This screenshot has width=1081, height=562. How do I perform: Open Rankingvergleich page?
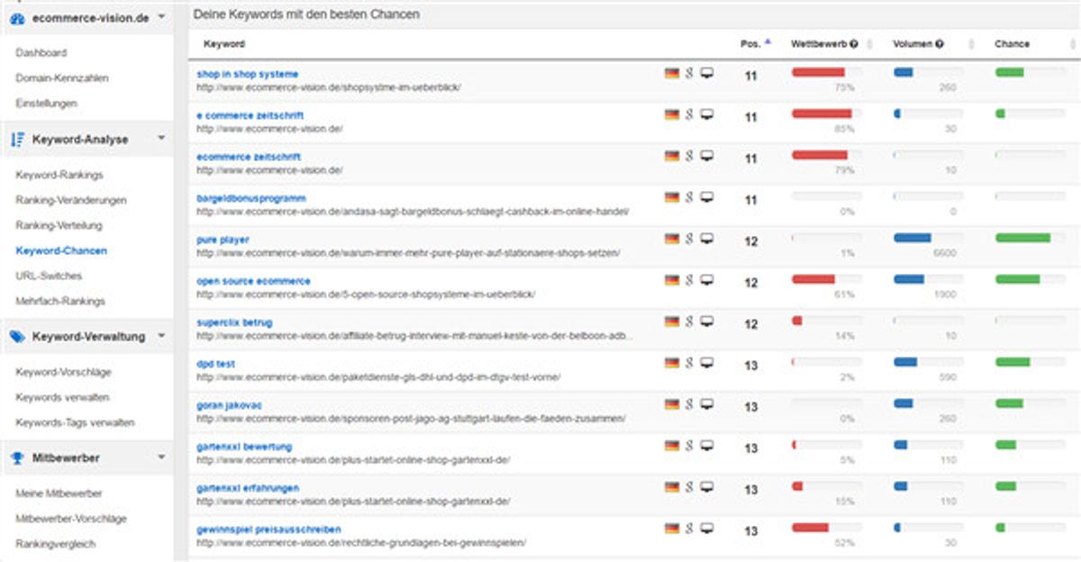coord(56,544)
